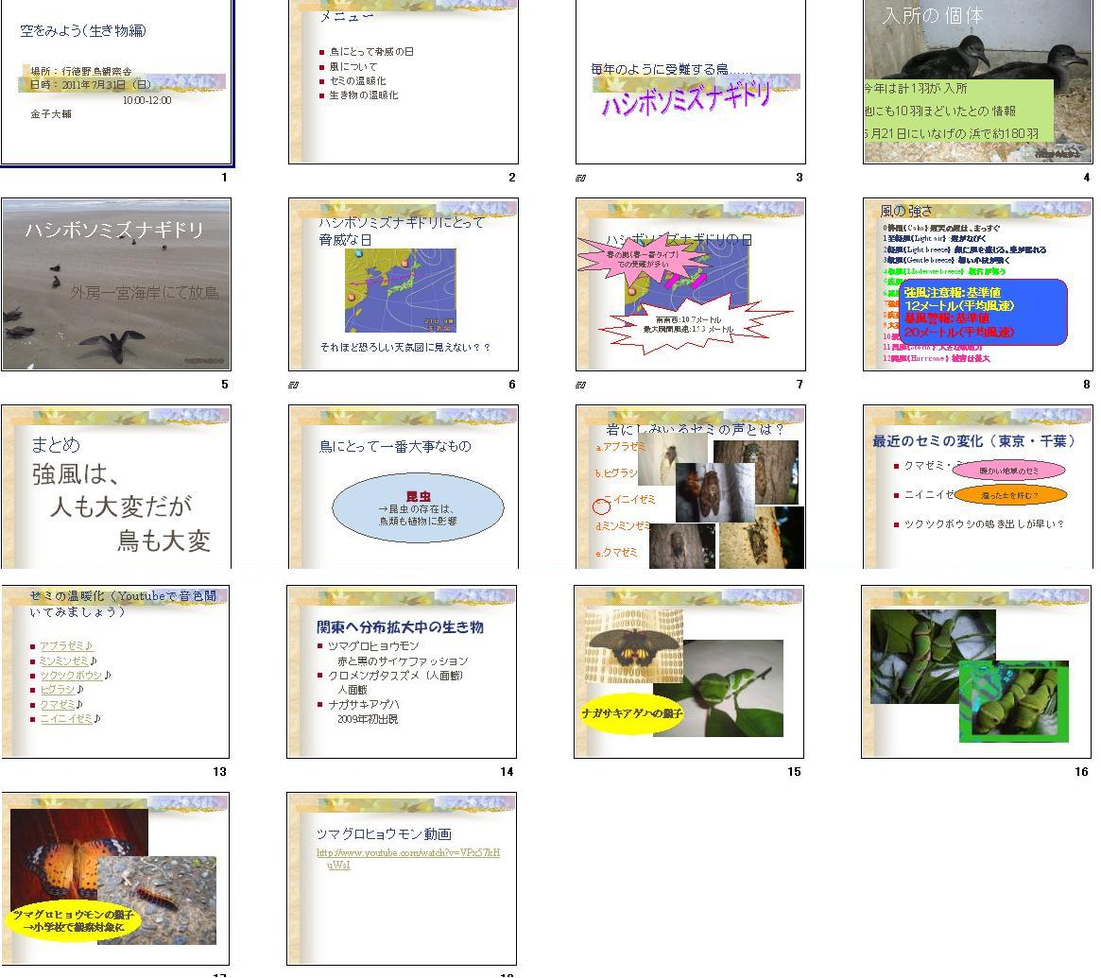Viewport: 1101px width, 978px height.
Task: Select slide 2 with the メニュー list
Action: click(404, 82)
